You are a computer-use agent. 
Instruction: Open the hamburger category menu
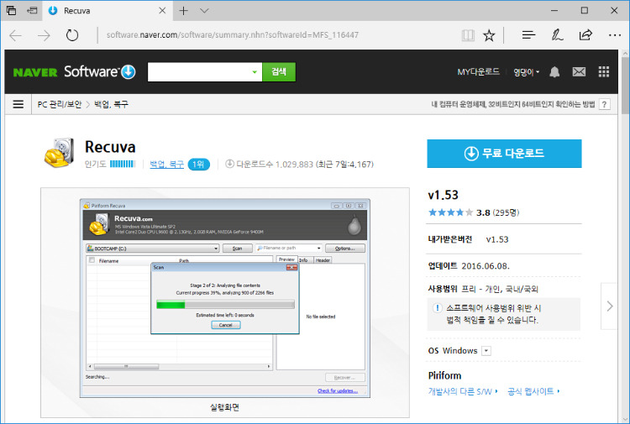(x=18, y=104)
